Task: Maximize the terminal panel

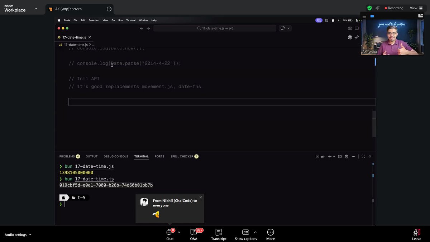Action: pos(363,156)
